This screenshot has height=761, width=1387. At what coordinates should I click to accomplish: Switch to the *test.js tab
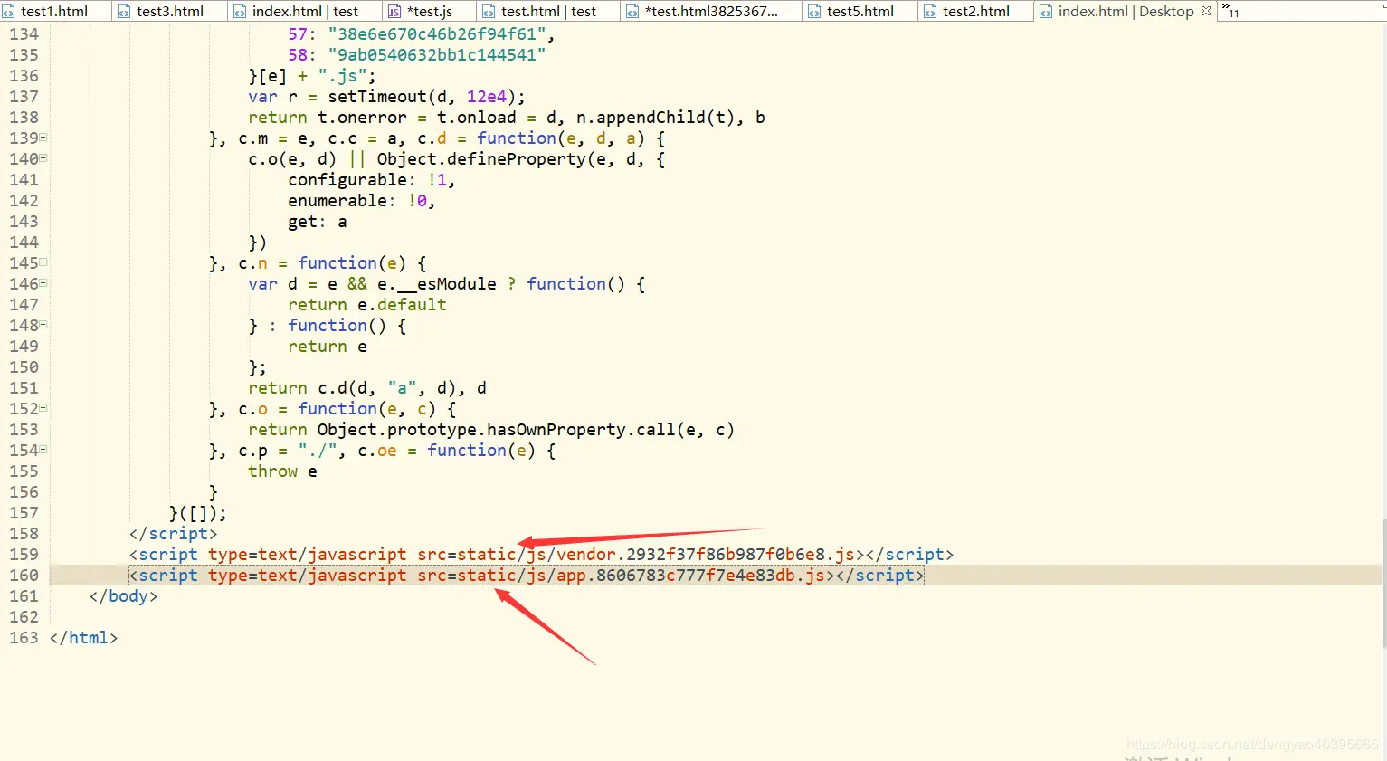click(x=429, y=11)
